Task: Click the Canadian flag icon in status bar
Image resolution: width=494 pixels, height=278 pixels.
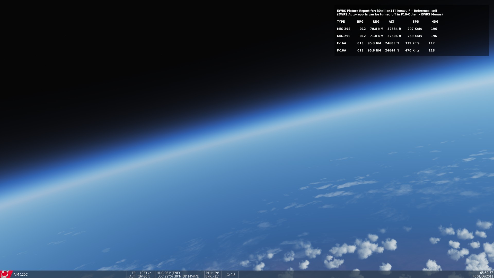Action: click(6, 274)
